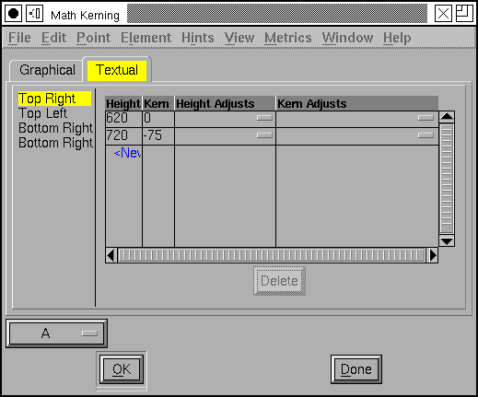This screenshot has height=397, width=478.
Task: Click the vertical scrollbar down arrow
Action: click(x=447, y=241)
